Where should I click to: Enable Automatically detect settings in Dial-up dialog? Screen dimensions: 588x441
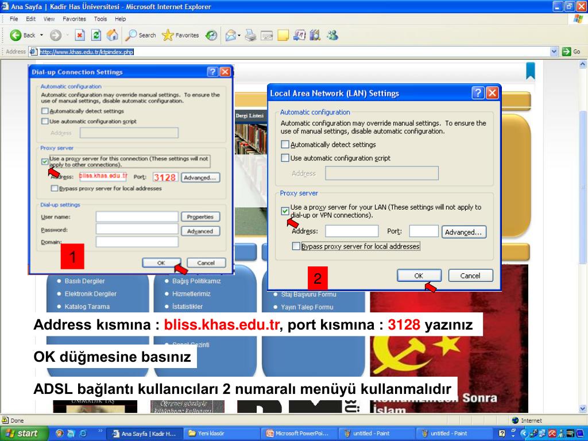(45, 111)
